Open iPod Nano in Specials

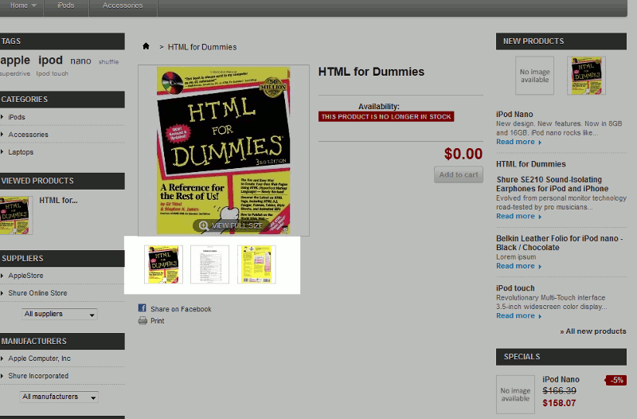click(x=561, y=380)
